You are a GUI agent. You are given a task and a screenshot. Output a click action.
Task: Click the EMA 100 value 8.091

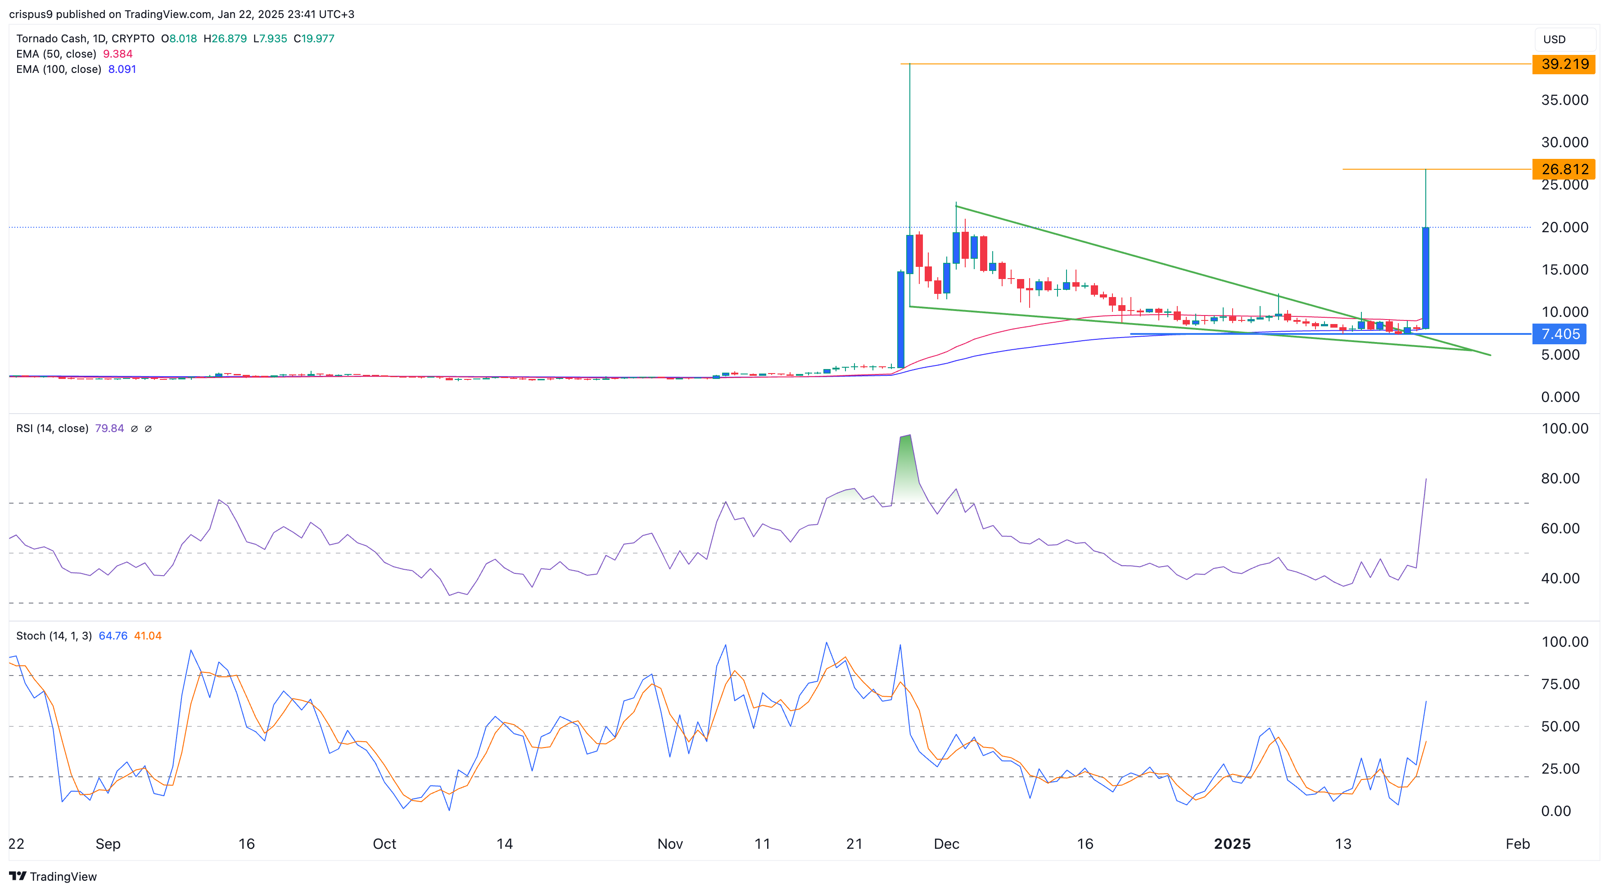point(122,69)
